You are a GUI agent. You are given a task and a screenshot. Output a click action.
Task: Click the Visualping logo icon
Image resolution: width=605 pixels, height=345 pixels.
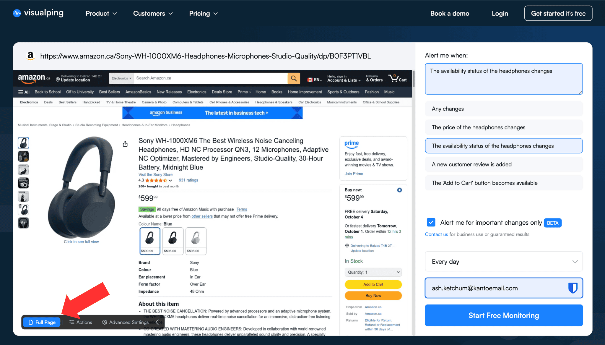(x=17, y=13)
